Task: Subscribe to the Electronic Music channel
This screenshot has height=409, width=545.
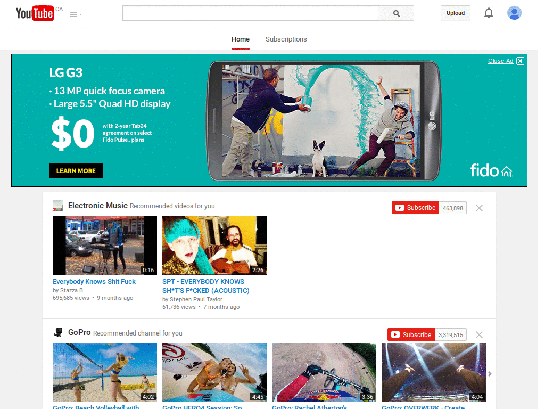Action: click(x=415, y=208)
